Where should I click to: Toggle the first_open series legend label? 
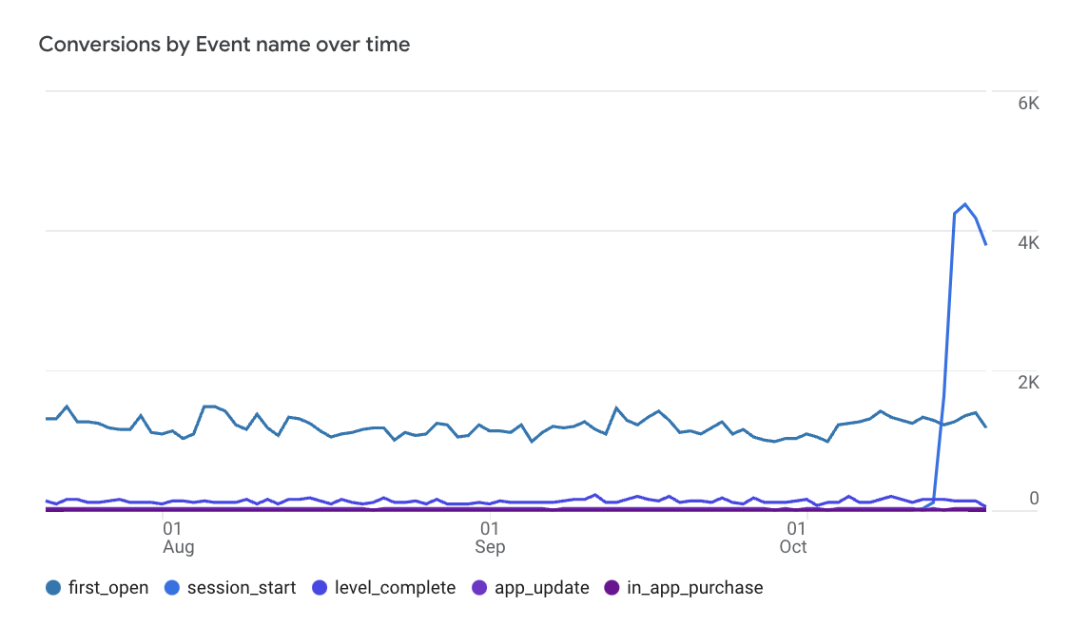click(108, 588)
